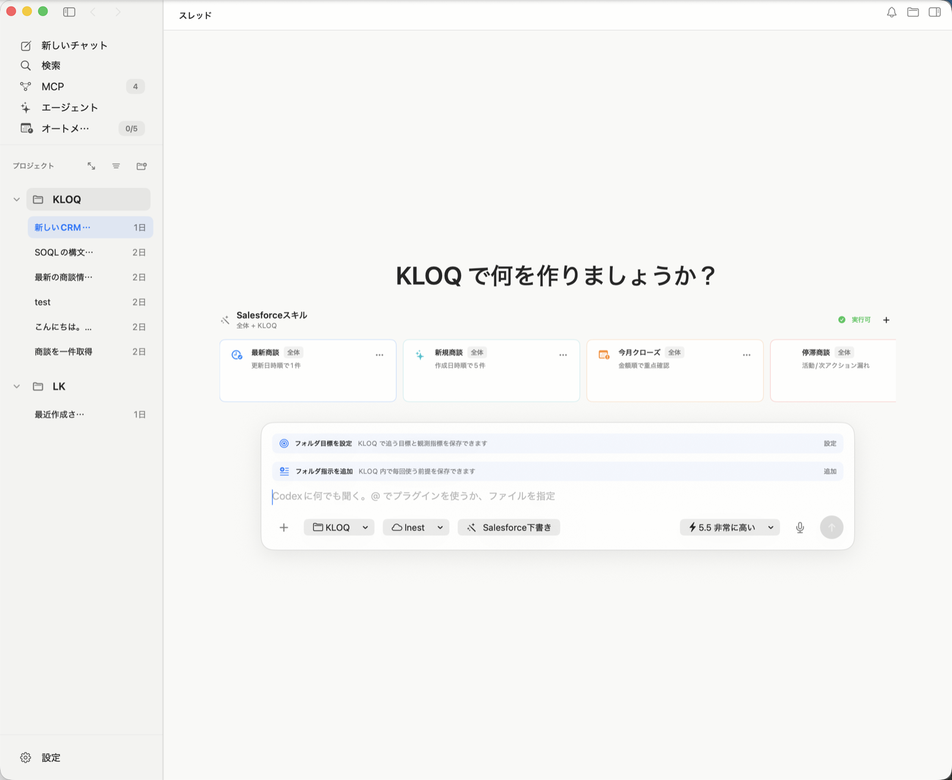Click the Salesforce下書き button
The image size is (952, 780).
tap(509, 528)
